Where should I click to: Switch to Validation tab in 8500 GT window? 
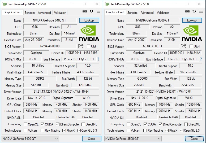(x=163, y=13)
